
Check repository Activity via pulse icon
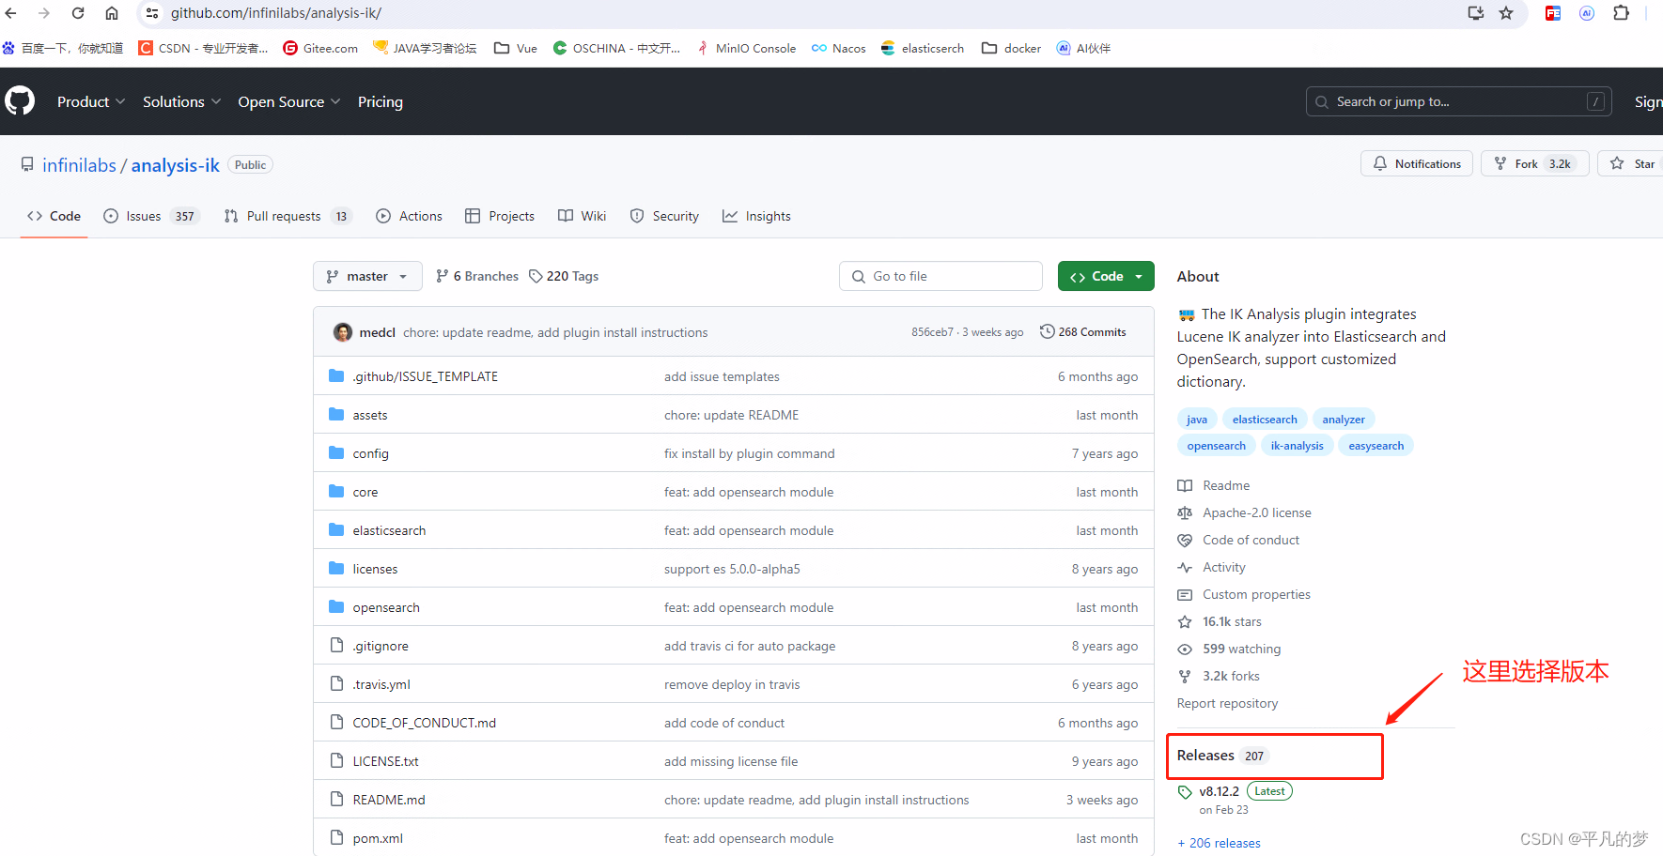1185,567
